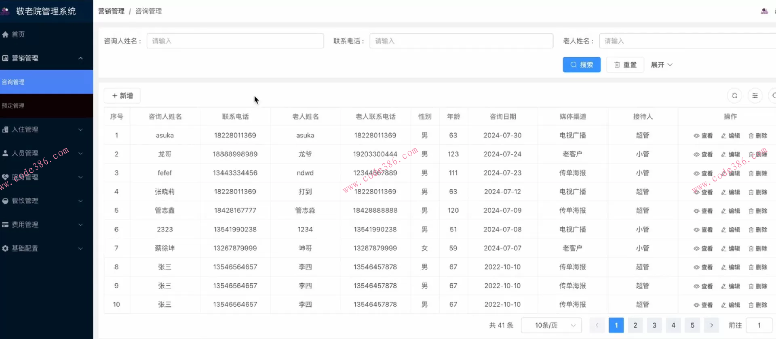
Task: Click the home icon beside 首页
Action: pyautogui.click(x=5, y=34)
